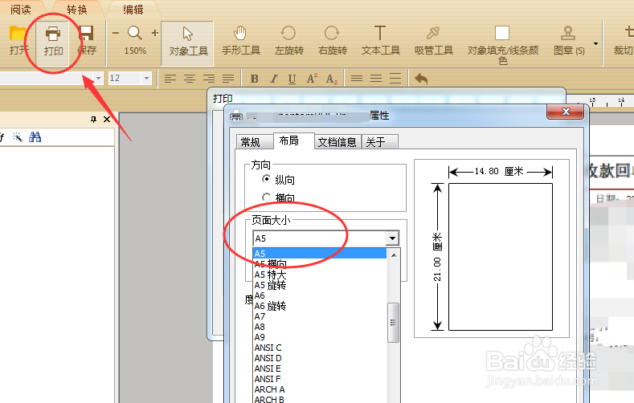The image size is (634, 403).
Task: Close the left side panel
Action: point(107,119)
